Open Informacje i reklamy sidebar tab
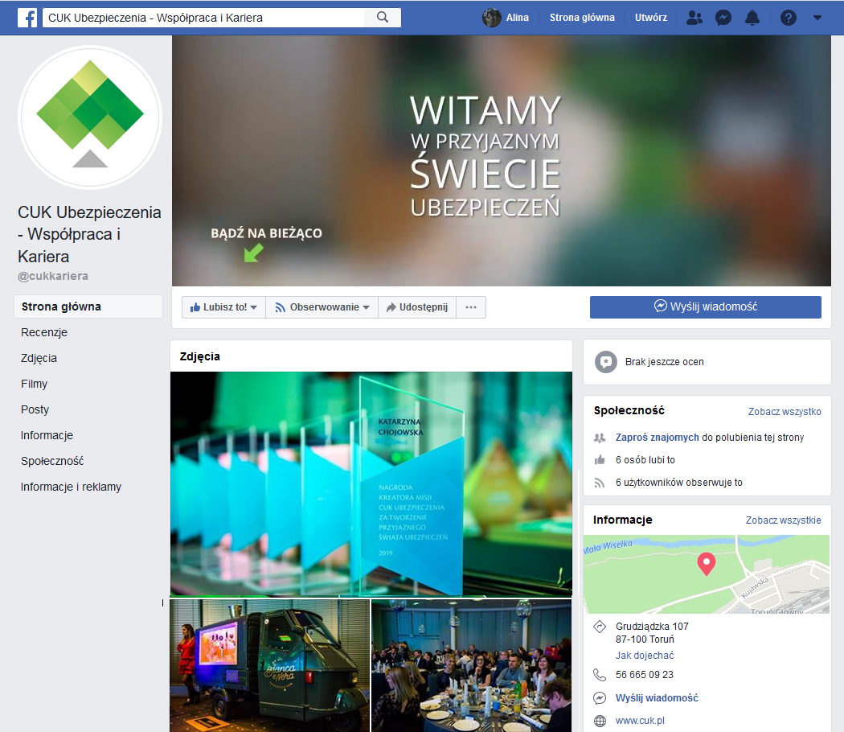 (71, 487)
